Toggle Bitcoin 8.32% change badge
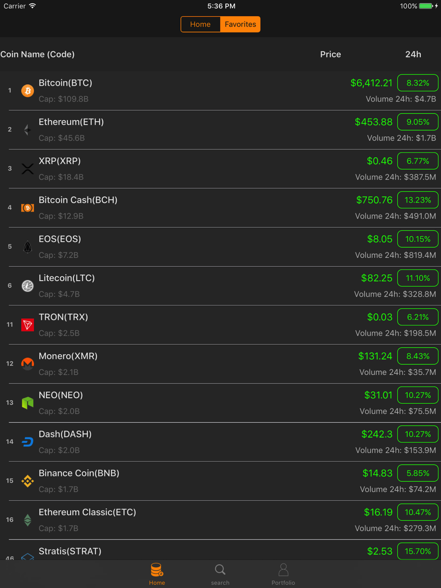This screenshot has width=441, height=588. pyautogui.click(x=418, y=83)
